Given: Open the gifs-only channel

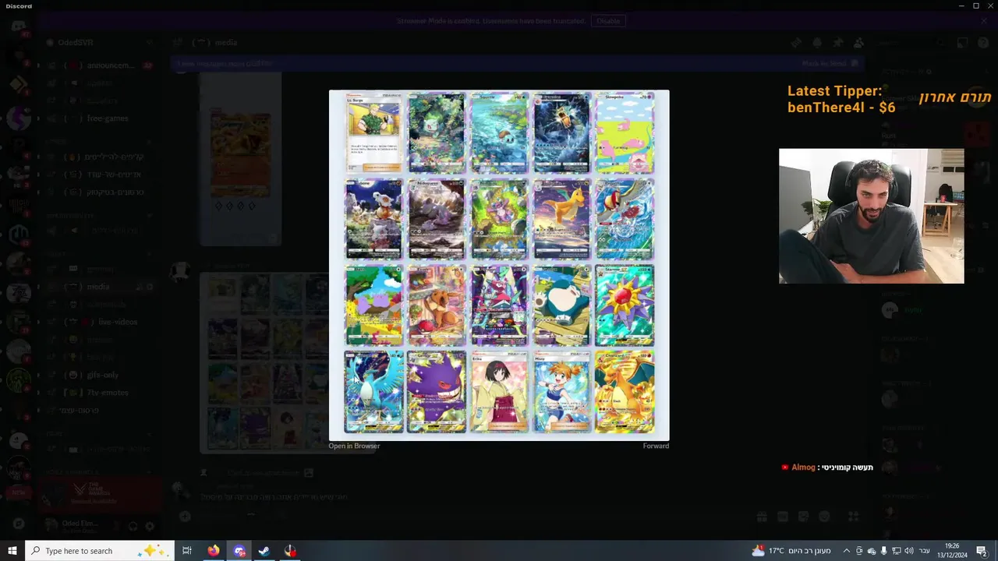Looking at the screenshot, I should click(100, 375).
